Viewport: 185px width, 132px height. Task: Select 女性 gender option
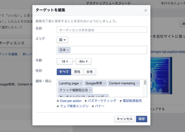tap(89, 72)
